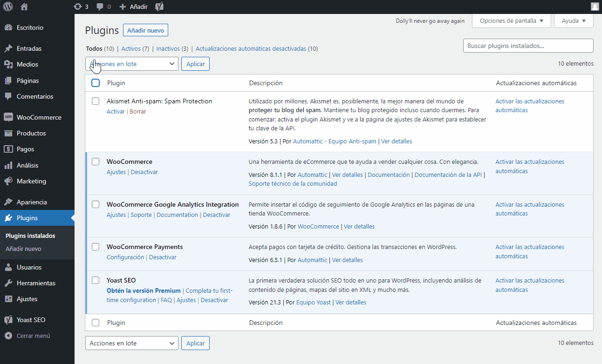Deactivate the WooCommerce Payments plugin
Viewport: 602px width, 364px height.
point(163,257)
